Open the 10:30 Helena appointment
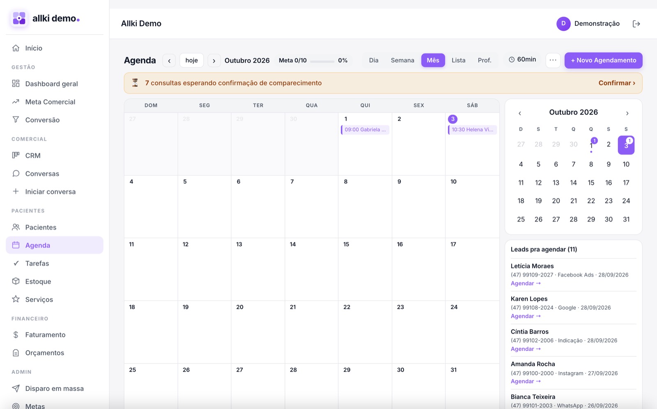The width and height of the screenshot is (657, 409). [x=472, y=130]
